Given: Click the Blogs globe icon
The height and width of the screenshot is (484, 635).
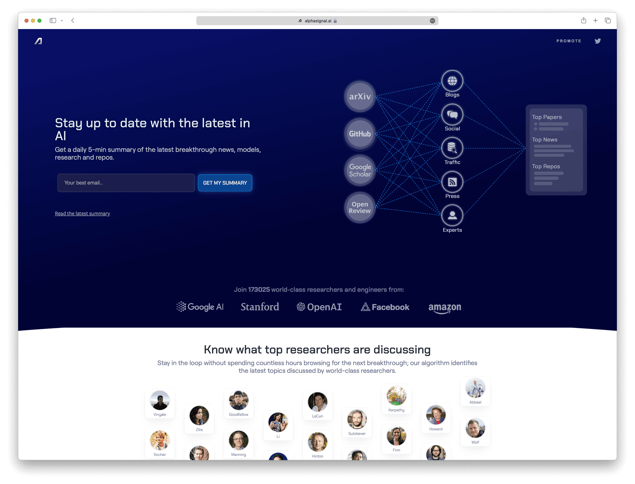Looking at the screenshot, I should [x=452, y=81].
